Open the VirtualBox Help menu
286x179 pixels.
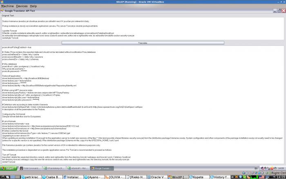[34, 6]
